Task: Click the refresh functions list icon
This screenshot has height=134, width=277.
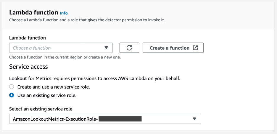Action: 129,48
